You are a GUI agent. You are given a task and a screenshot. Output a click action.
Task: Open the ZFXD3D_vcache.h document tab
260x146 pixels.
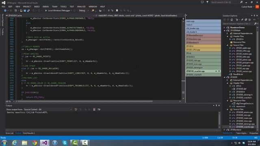pos(203,75)
